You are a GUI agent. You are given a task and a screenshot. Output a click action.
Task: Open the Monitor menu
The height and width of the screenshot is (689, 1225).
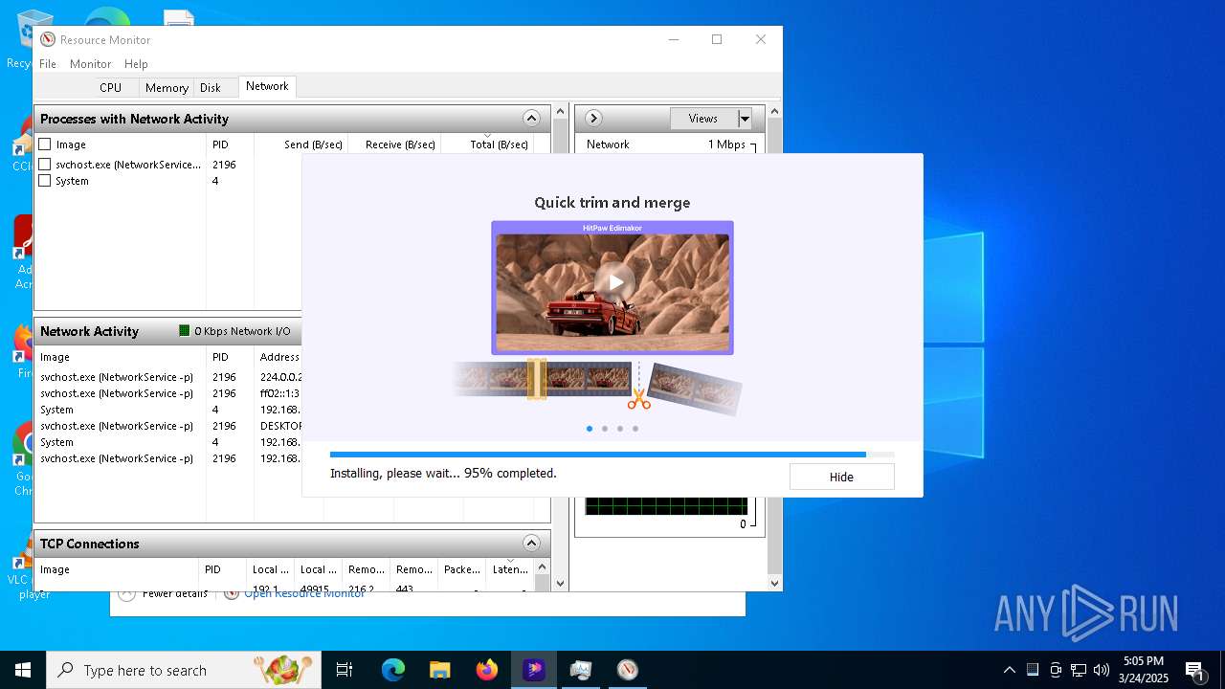[x=91, y=64]
